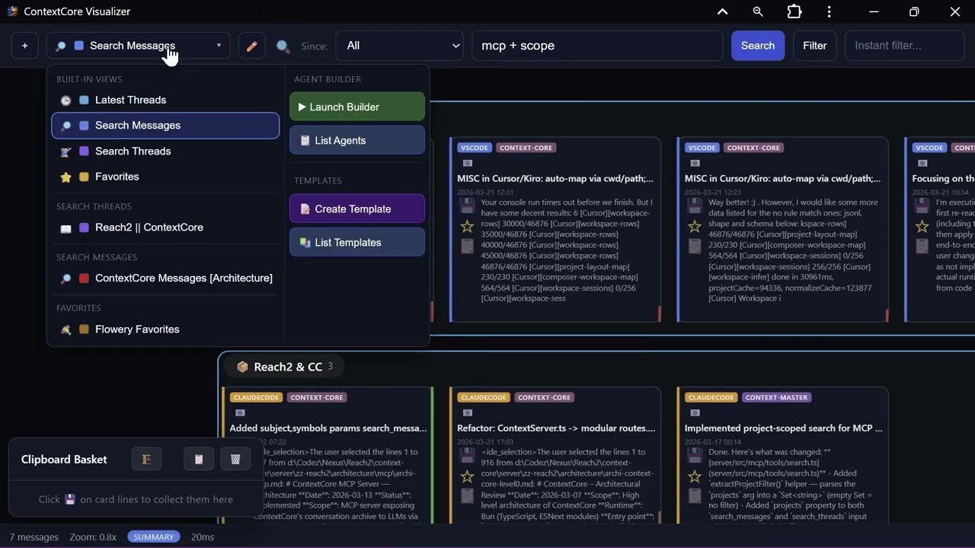
Task: Empty the basket with the trash icon
Action: (235, 458)
